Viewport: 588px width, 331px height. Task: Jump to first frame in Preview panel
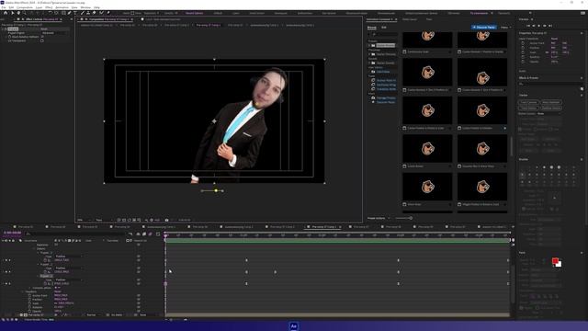(528, 26)
